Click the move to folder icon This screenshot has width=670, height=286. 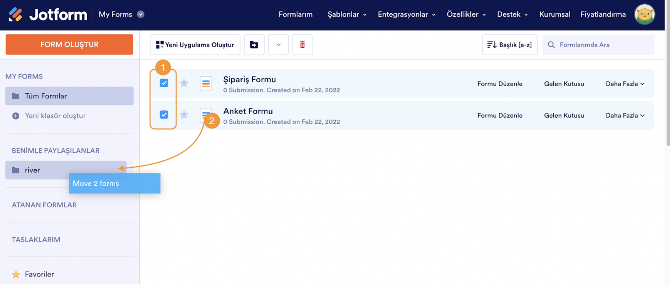click(x=254, y=45)
